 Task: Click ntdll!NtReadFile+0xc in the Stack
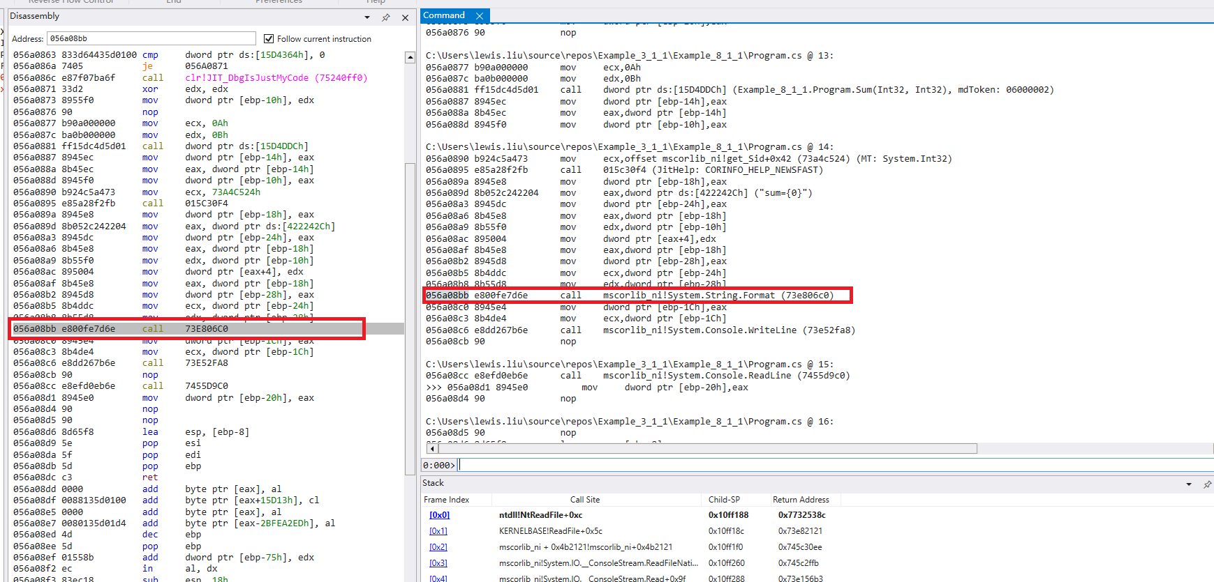pos(540,515)
